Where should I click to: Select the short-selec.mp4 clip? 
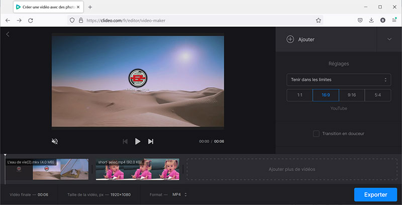tap(137, 169)
